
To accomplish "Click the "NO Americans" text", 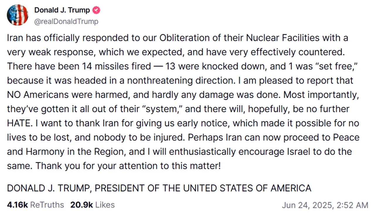I will [x=37, y=95].
